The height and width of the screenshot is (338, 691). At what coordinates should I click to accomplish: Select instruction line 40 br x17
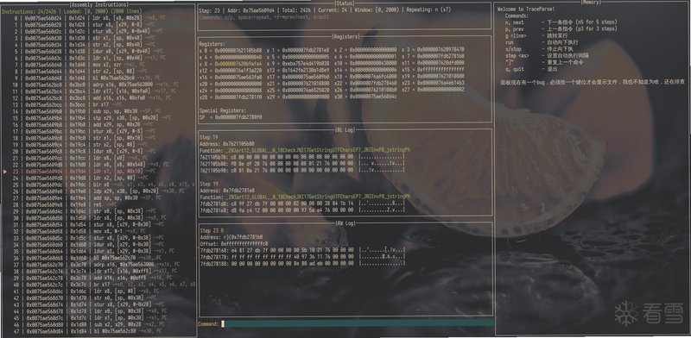click(104, 284)
